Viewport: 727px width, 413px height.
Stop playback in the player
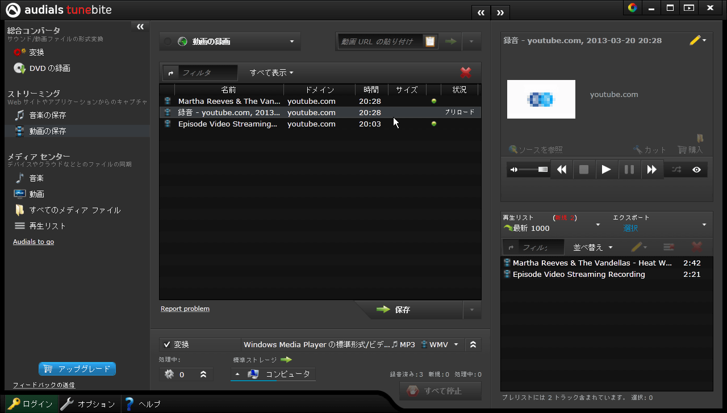(584, 170)
